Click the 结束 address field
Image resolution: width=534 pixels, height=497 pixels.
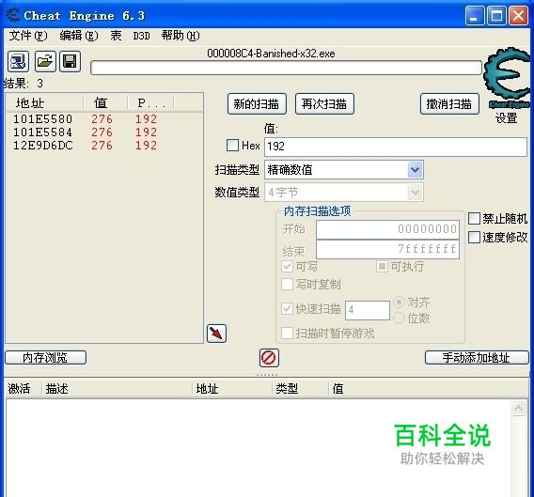click(387, 250)
